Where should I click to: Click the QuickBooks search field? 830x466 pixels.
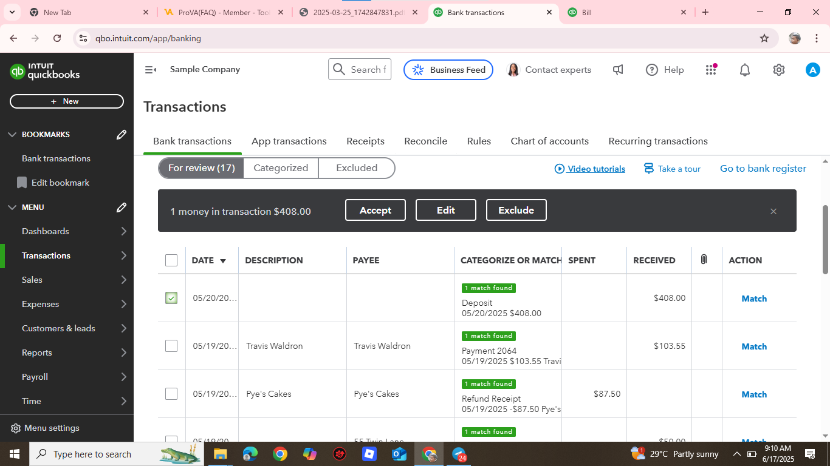[360, 70]
